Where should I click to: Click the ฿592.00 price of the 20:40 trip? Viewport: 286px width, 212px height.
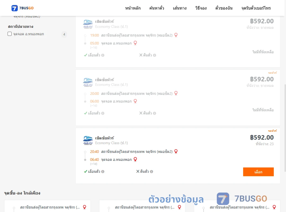262,137
